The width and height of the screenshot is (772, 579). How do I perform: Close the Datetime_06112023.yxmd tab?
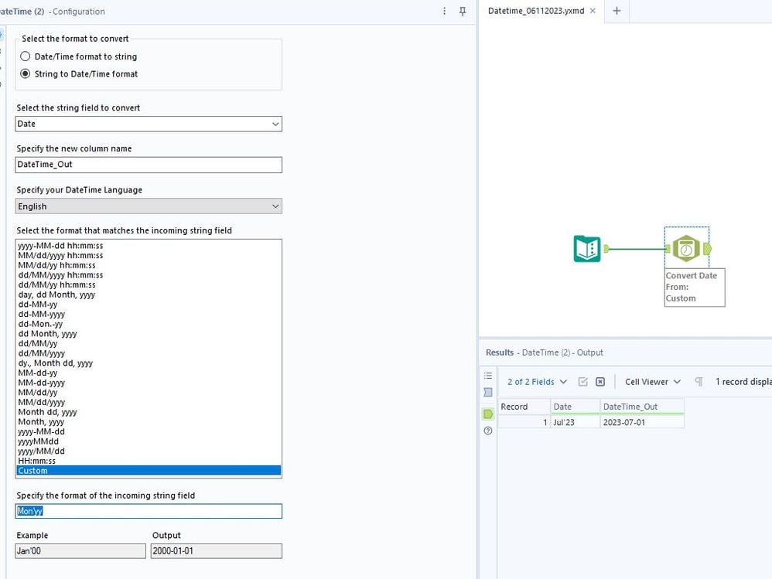click(593, 11)
